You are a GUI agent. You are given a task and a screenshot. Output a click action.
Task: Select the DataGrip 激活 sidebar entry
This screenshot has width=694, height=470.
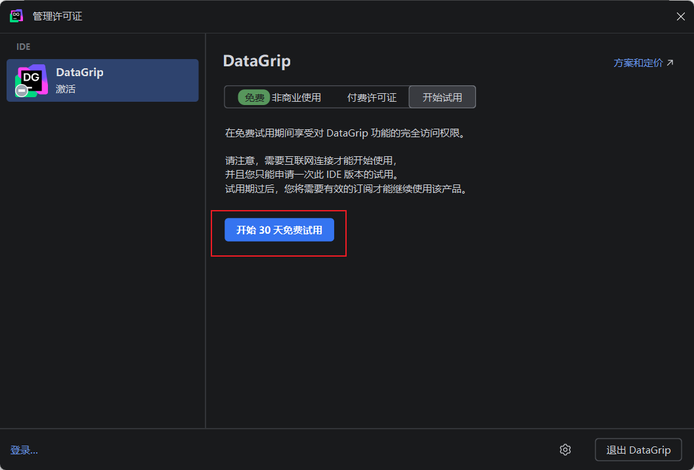click(x=102, y=81)
